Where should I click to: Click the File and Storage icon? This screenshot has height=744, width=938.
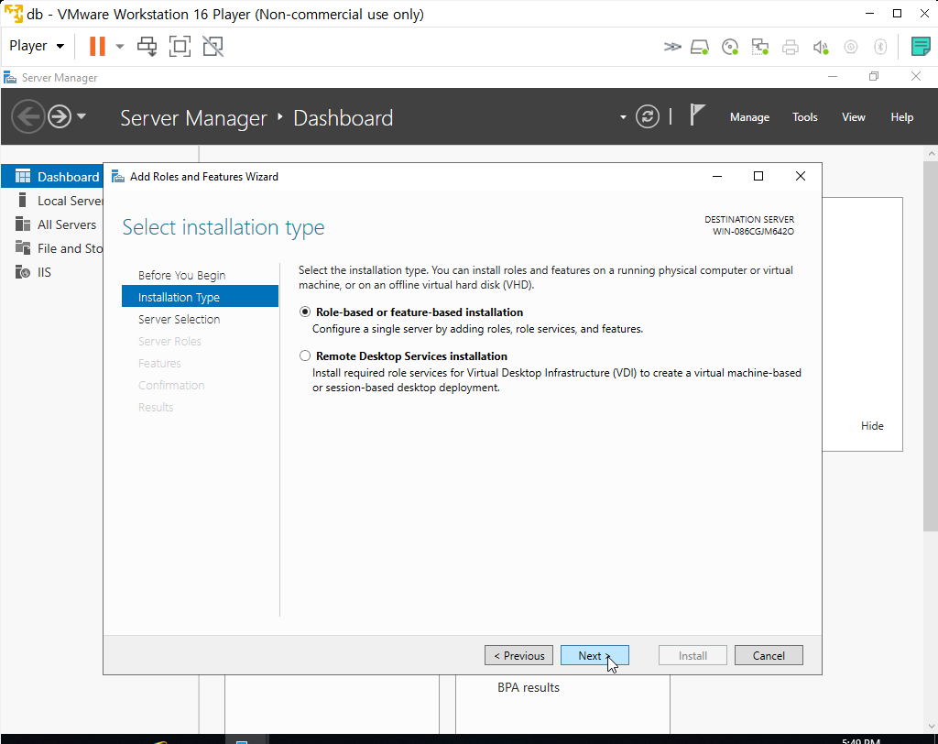(23, 247)
